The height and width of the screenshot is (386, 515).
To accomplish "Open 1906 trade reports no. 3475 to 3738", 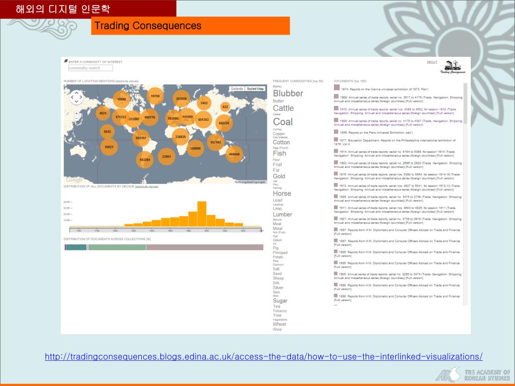I will pos(398,199).
